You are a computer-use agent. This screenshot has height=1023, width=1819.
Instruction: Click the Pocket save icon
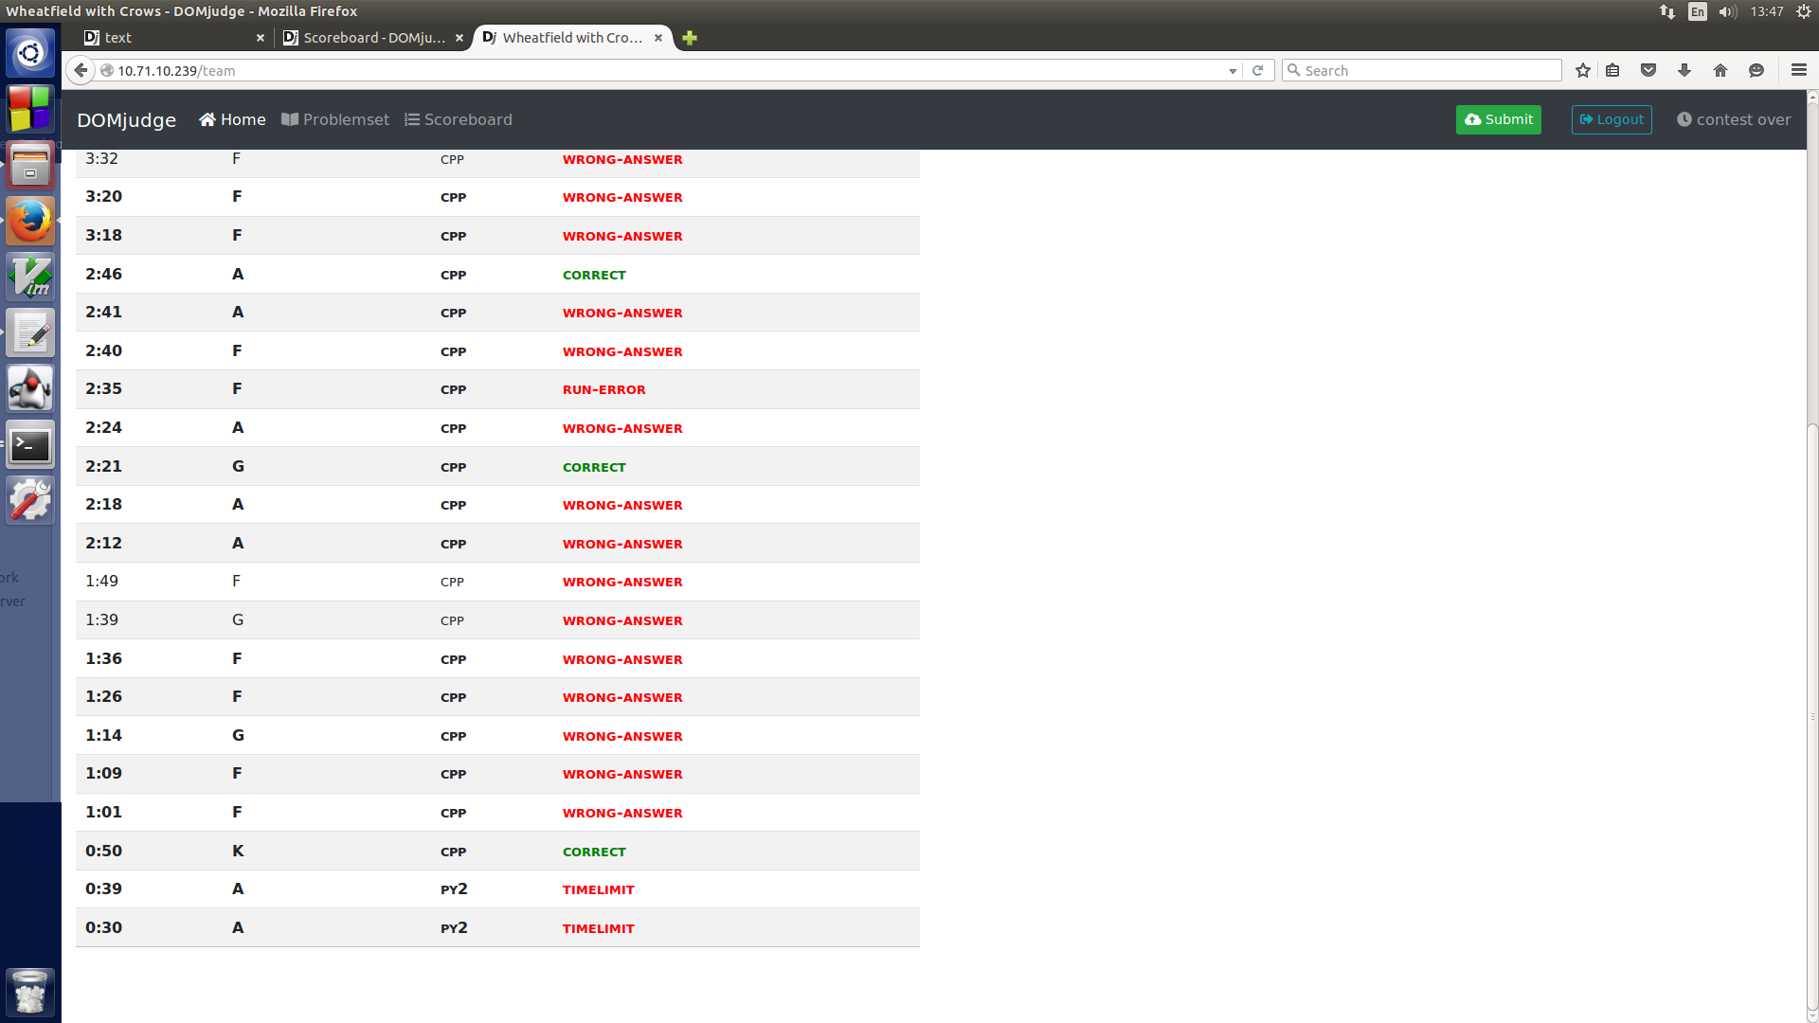coord(1648,70)
